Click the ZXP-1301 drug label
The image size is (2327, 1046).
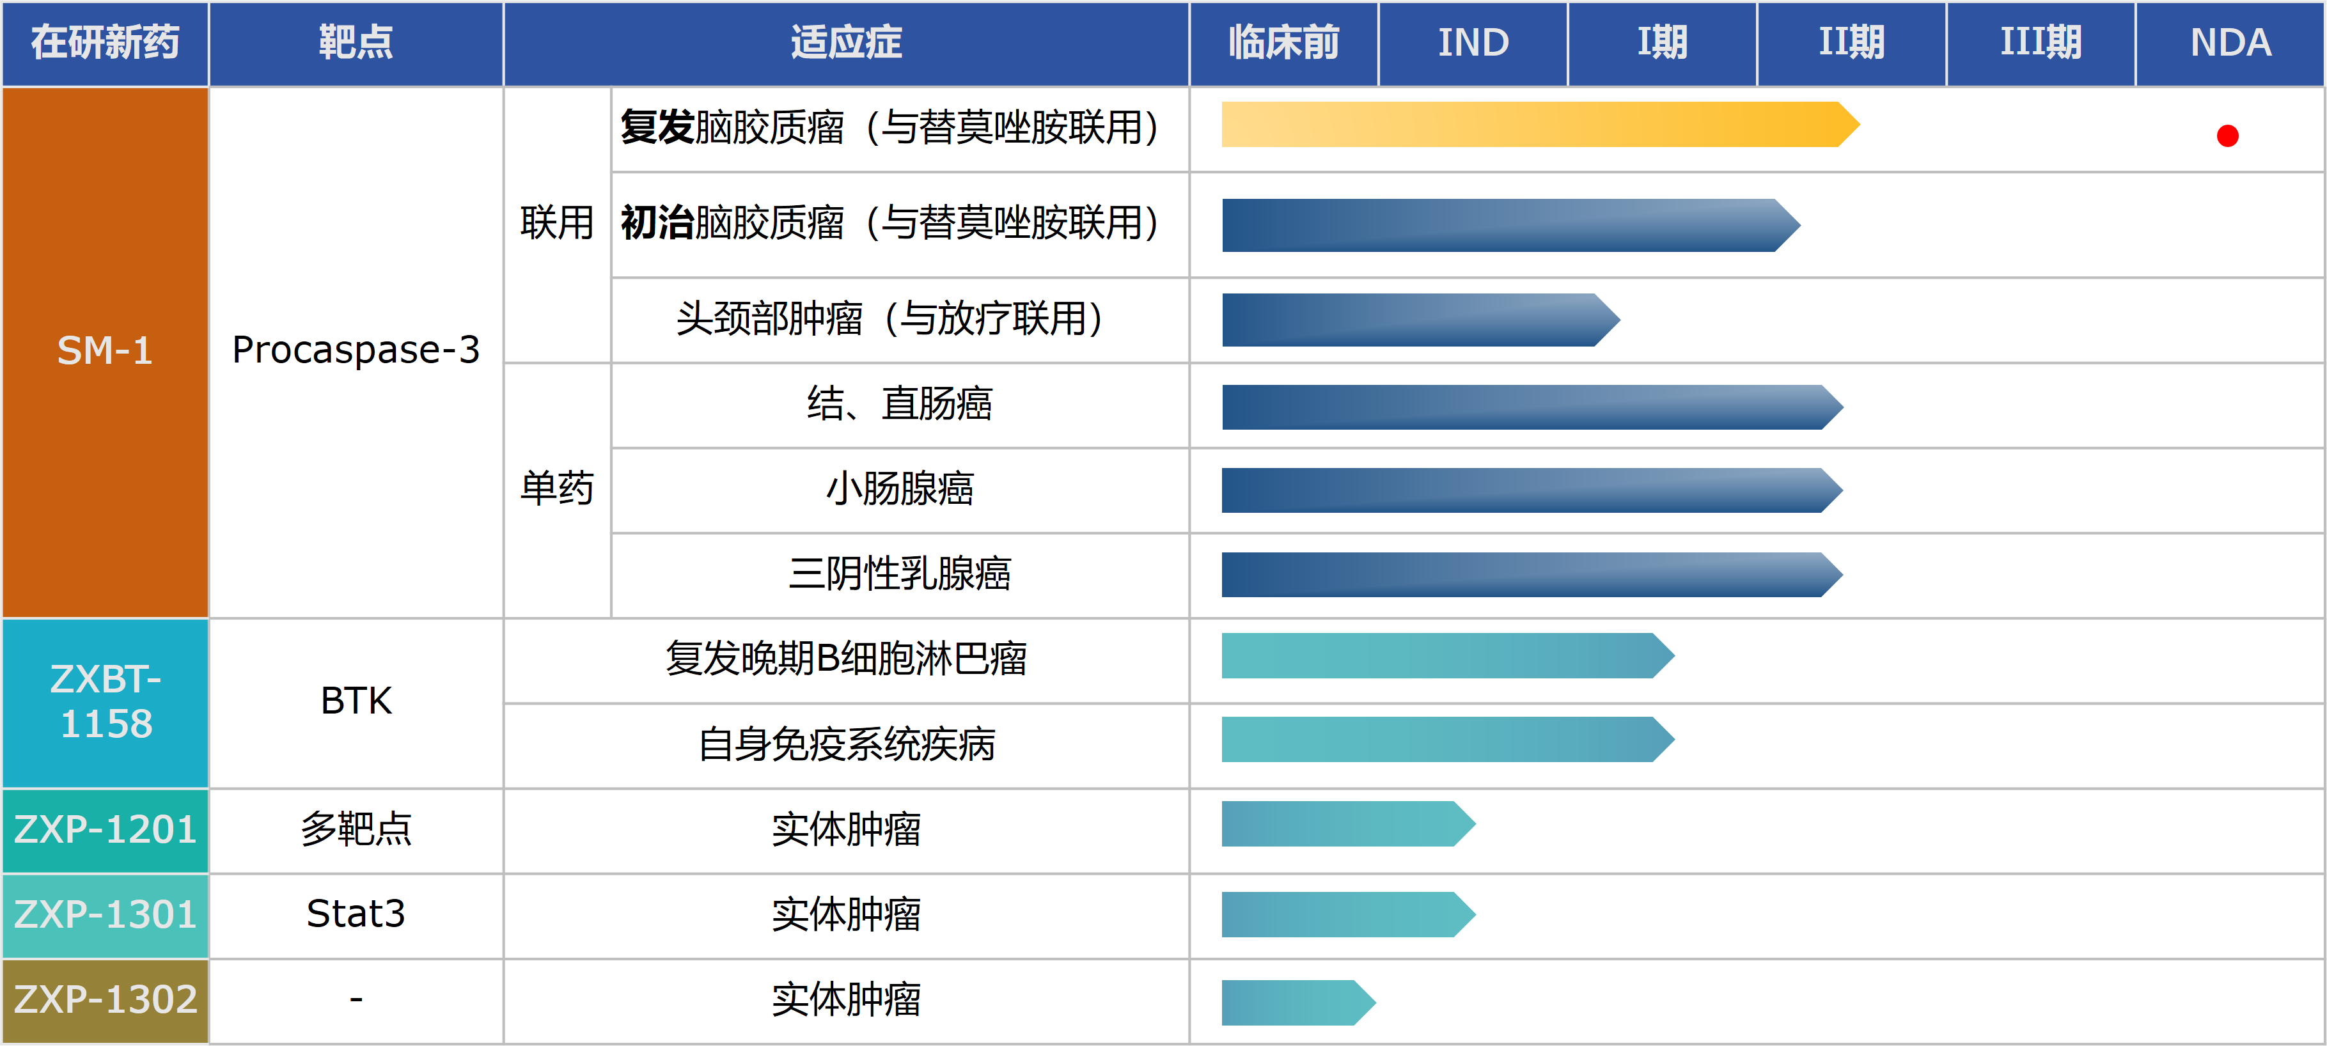point(105,914)
